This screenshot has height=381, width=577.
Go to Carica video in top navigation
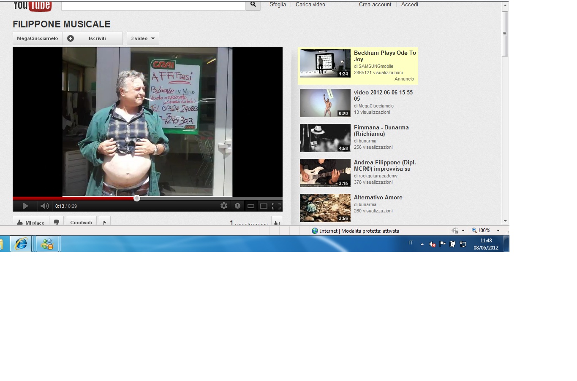310,5
